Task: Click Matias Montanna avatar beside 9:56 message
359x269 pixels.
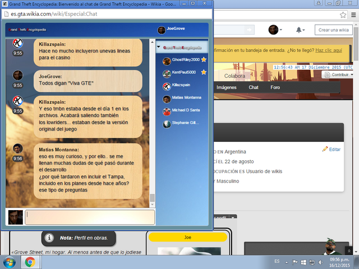Action: click(17, 149)
